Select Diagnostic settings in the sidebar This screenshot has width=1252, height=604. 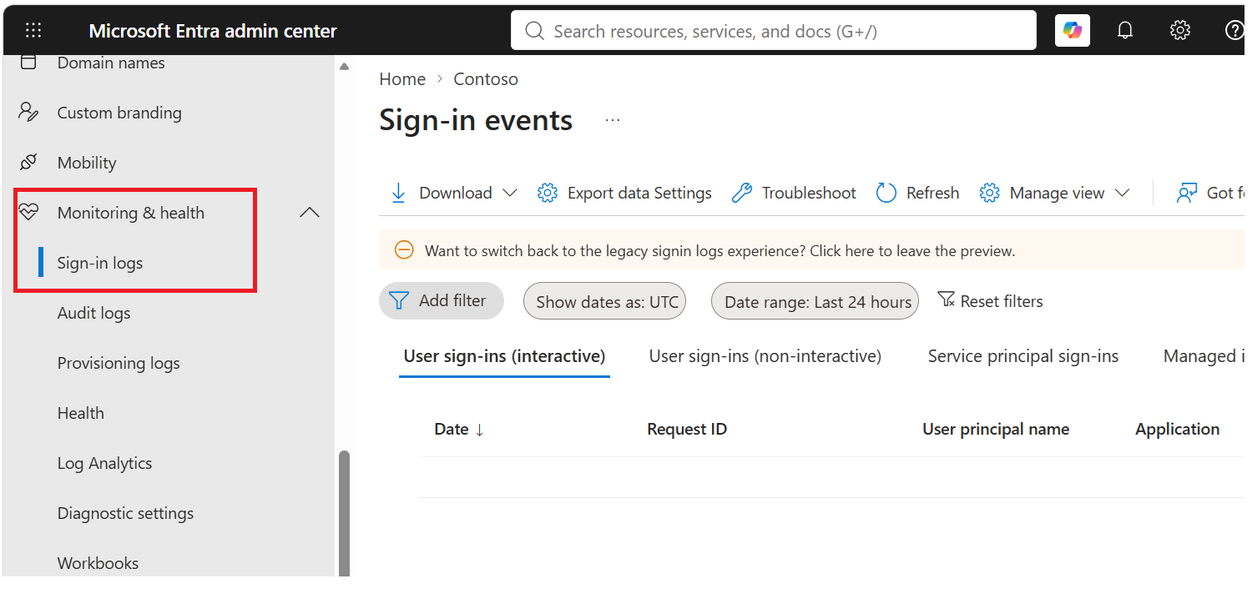pyautogui.click(x=125, y=513)
